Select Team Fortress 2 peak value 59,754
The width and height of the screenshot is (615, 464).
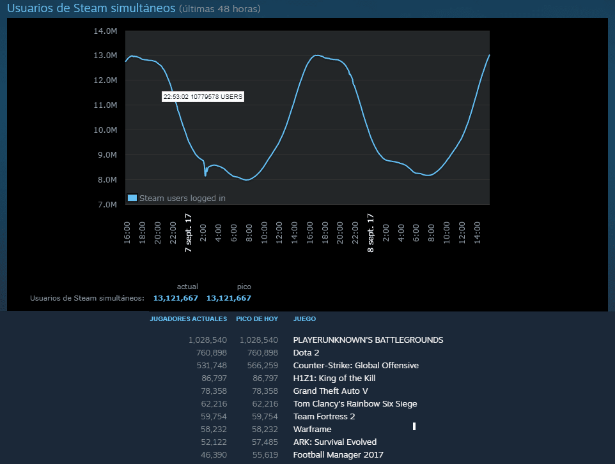coord(265,417)
